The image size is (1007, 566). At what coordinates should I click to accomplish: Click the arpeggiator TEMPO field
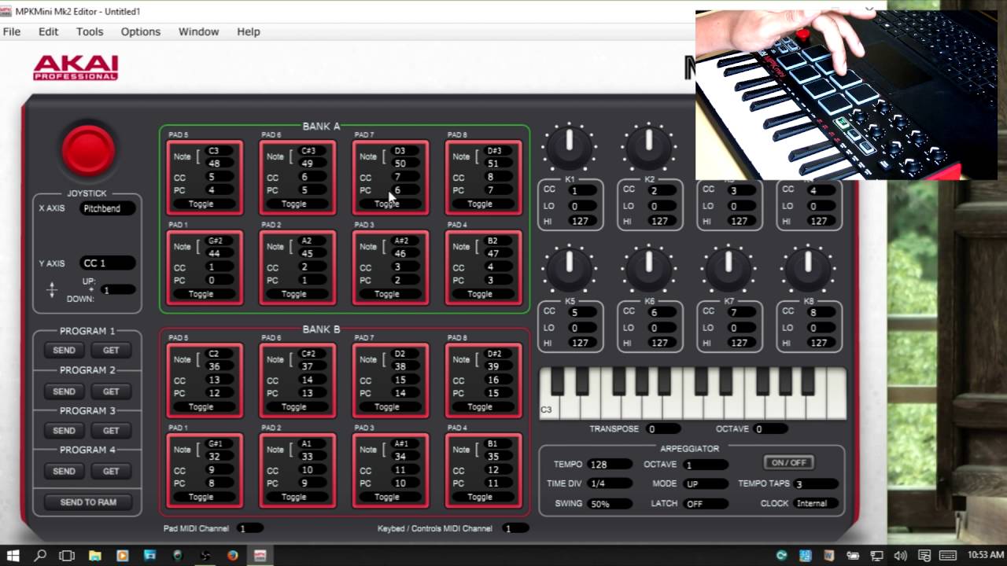click(x=609, y=465)
